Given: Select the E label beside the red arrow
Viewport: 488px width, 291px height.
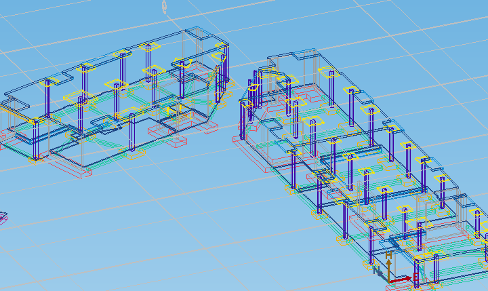Looking at the screenshot, I should tap(415, 278).
